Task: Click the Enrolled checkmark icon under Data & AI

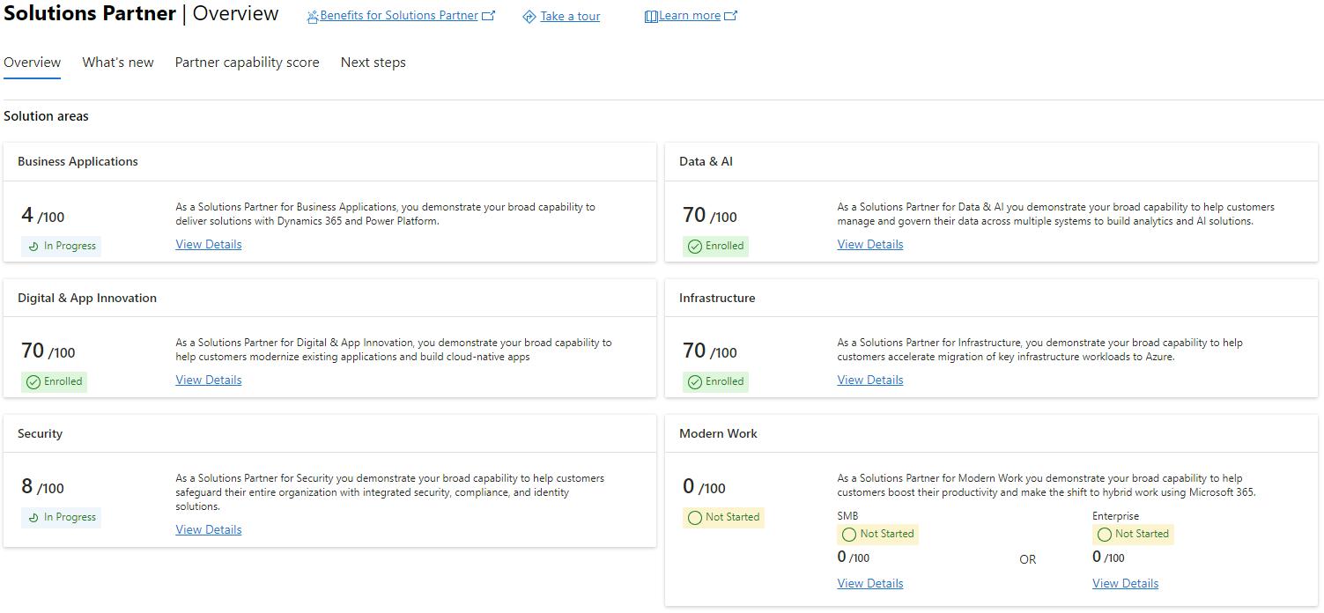Action: tap(695, 247)
